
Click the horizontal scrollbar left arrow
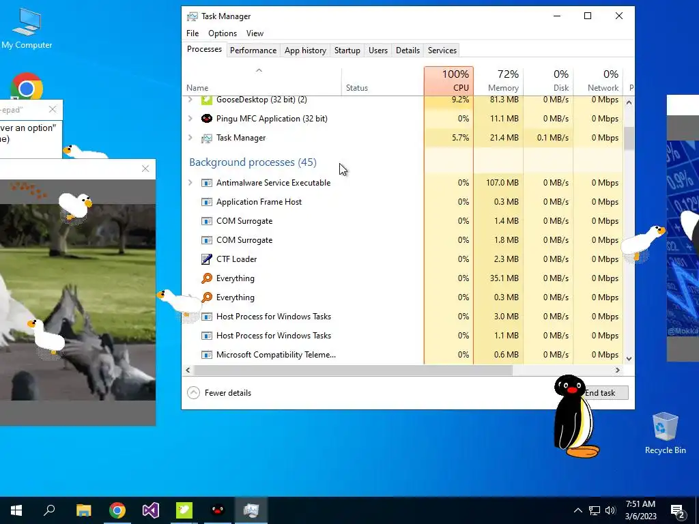click(x=188, y=370)
